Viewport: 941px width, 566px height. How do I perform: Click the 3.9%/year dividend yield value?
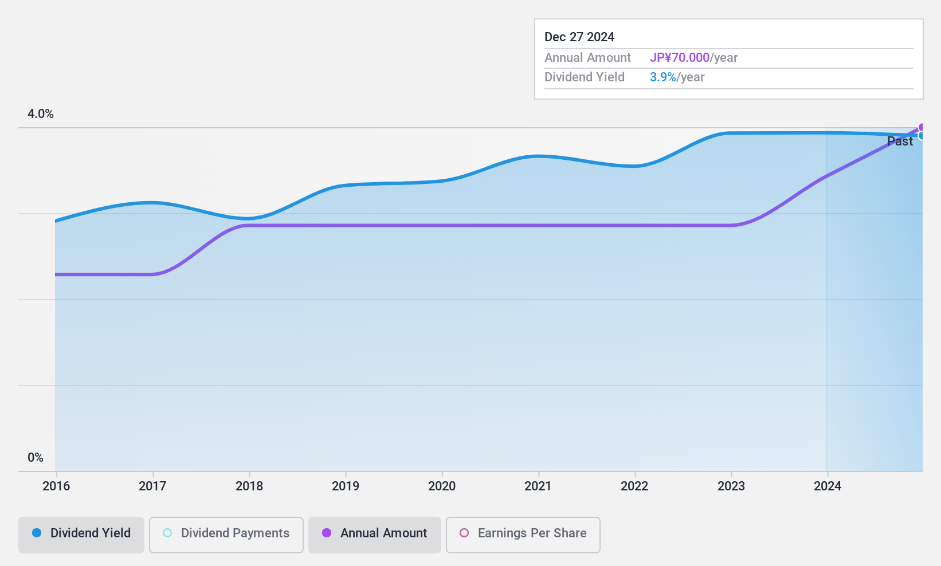677,77
